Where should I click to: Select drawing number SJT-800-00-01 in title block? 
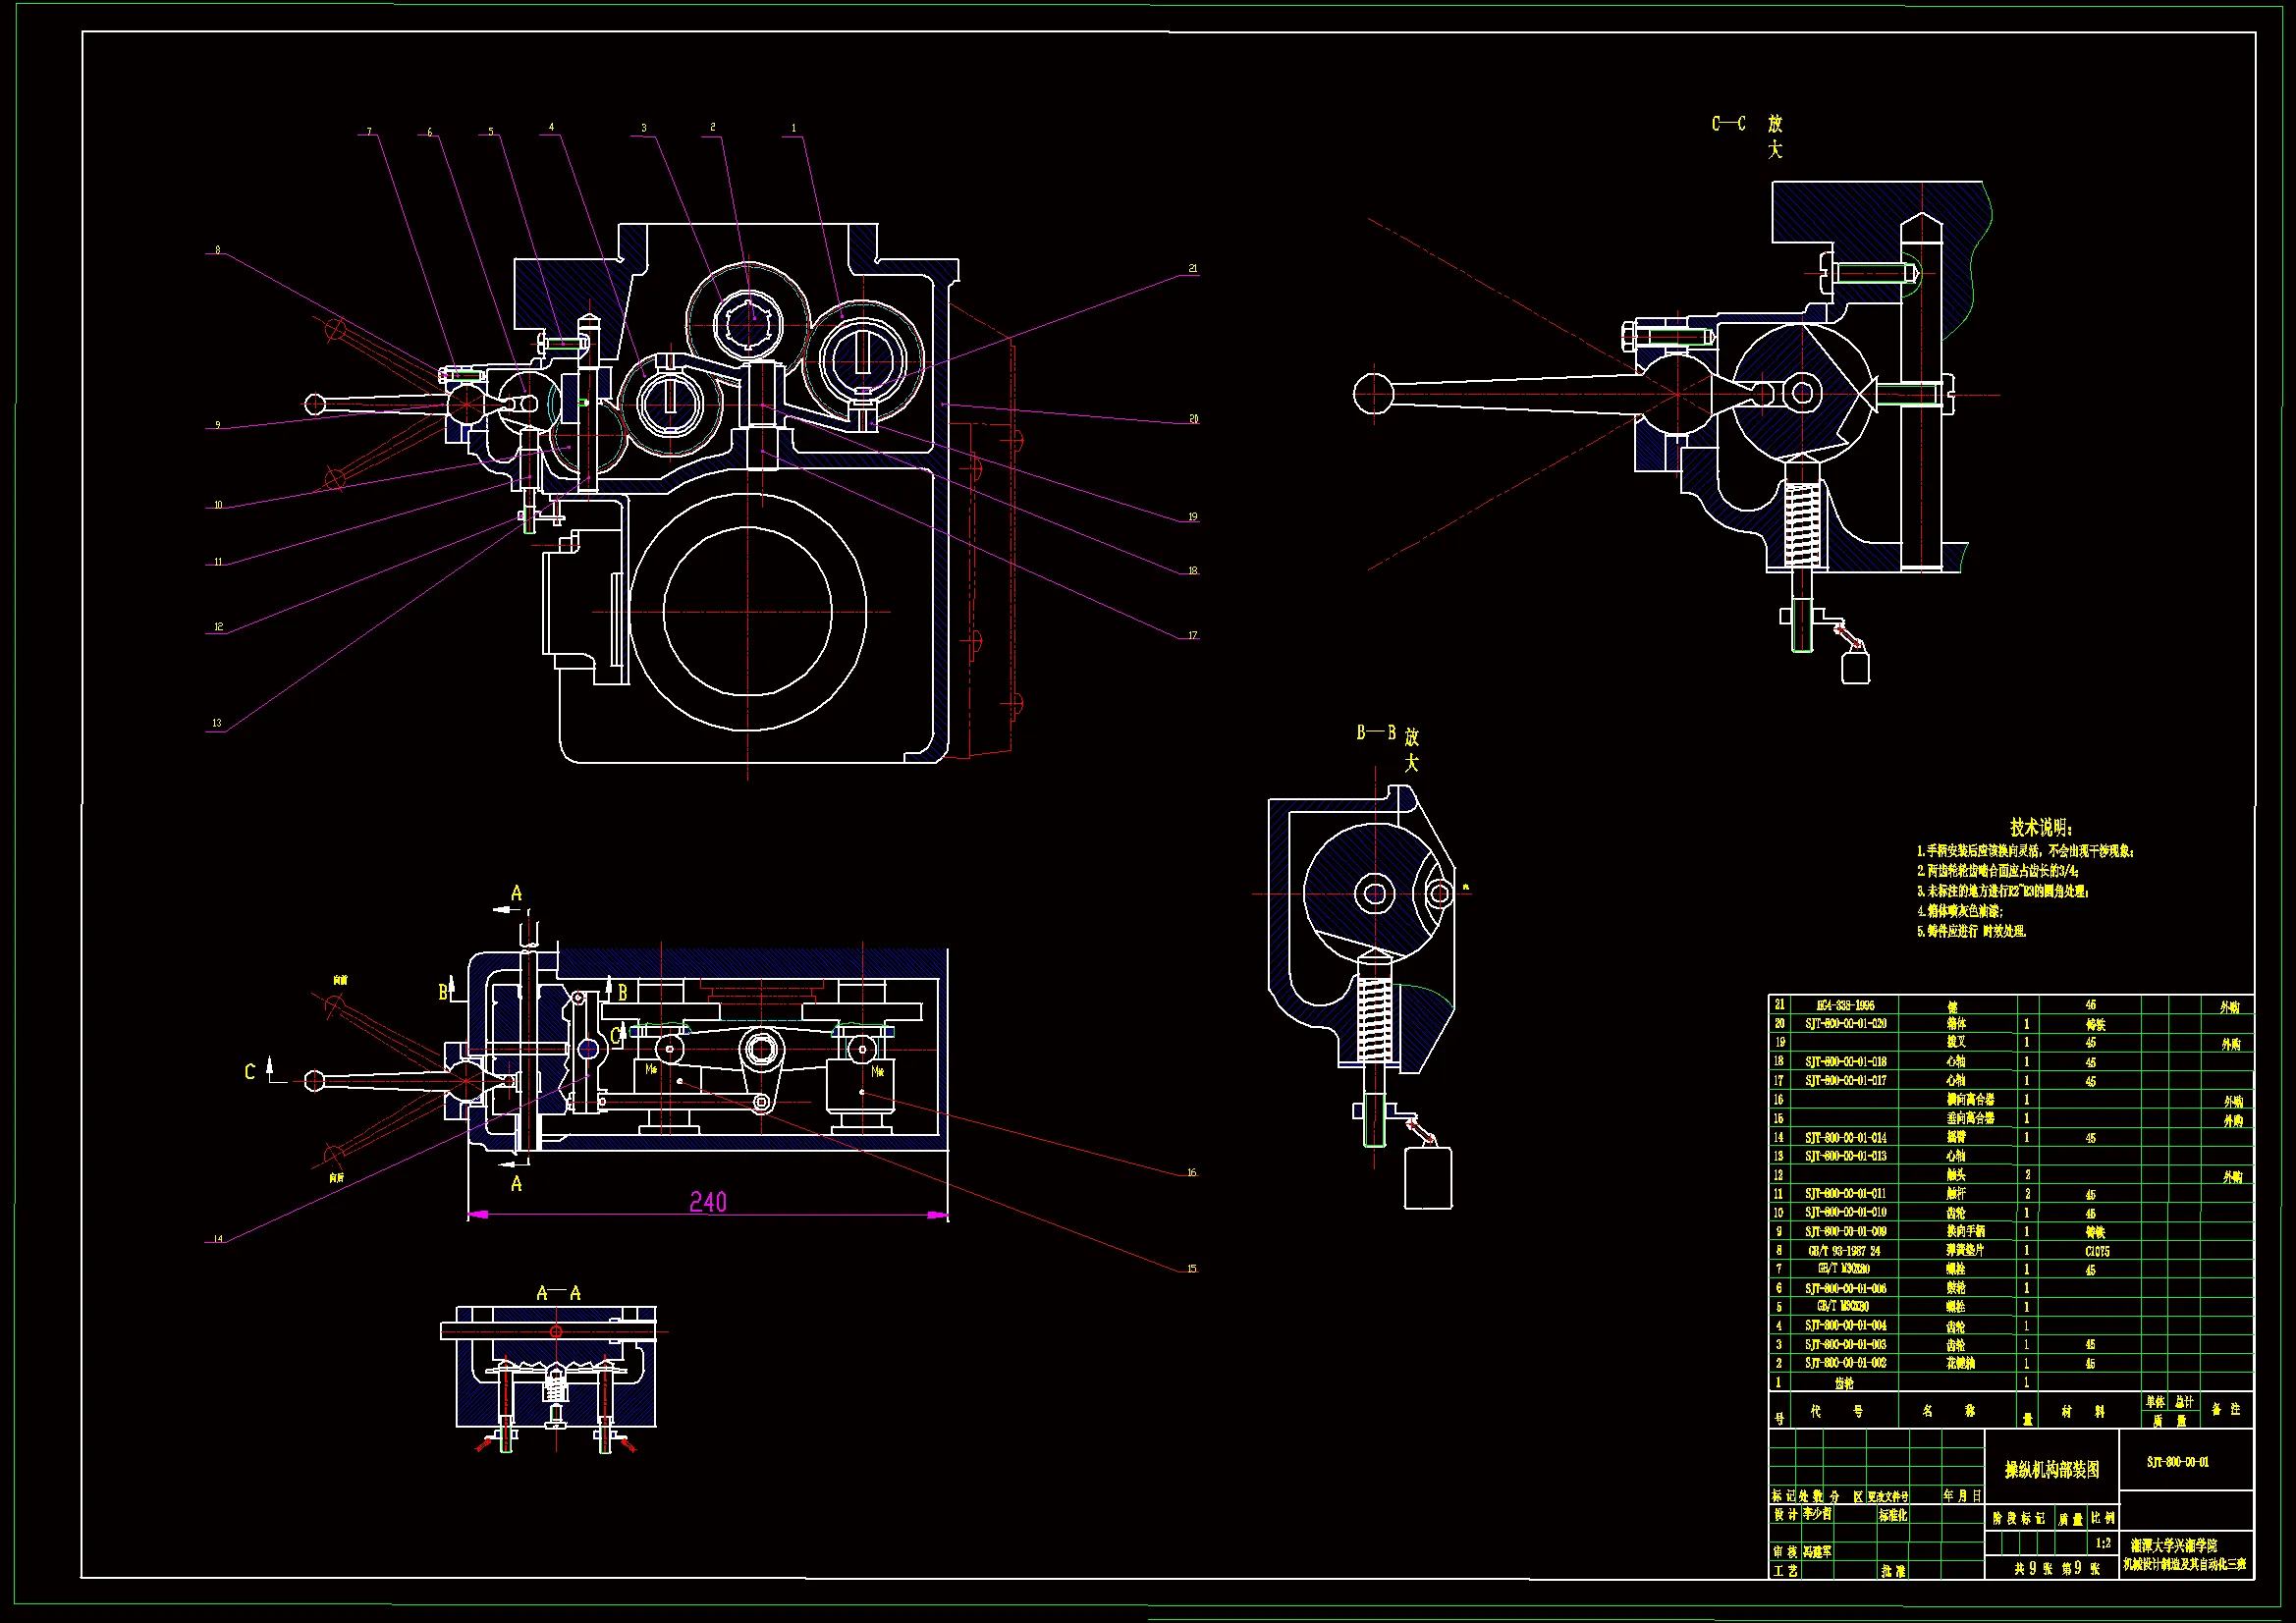click(x=2177, y=1462)
